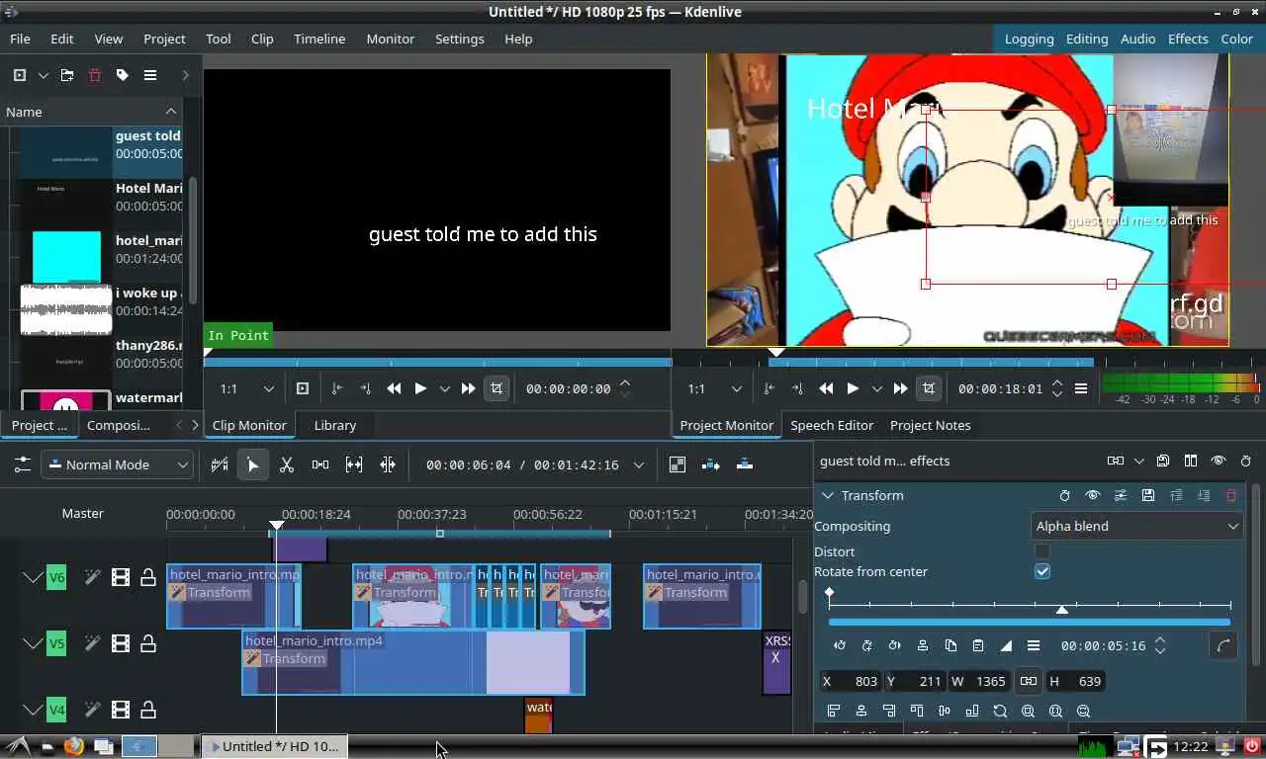Switch to the Library tab

point(335,425)
